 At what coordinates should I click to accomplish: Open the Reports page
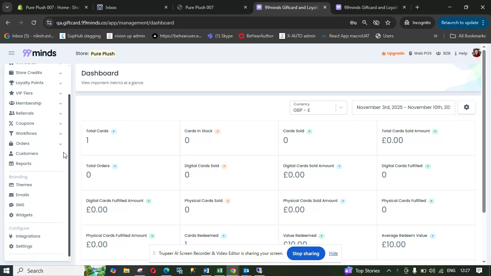(23, 164)
